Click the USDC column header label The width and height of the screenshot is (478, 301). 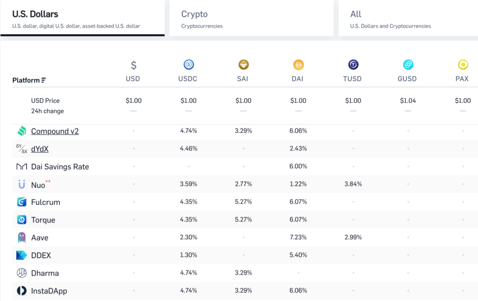[188, 79]
